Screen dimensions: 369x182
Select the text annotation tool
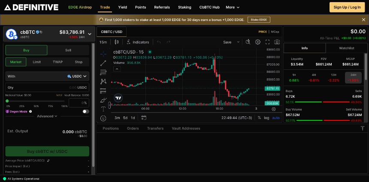coord(103,109)
